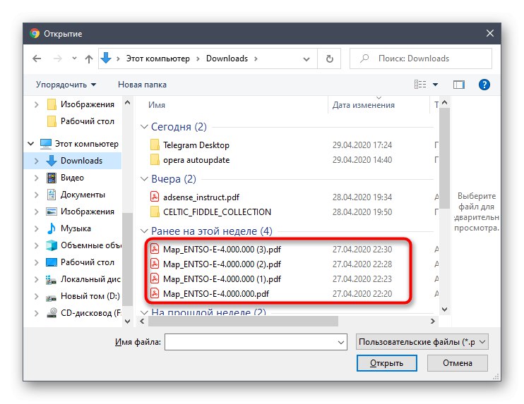
Task: Click the Объемные объекты icon
Action: [x=52, y=245]
